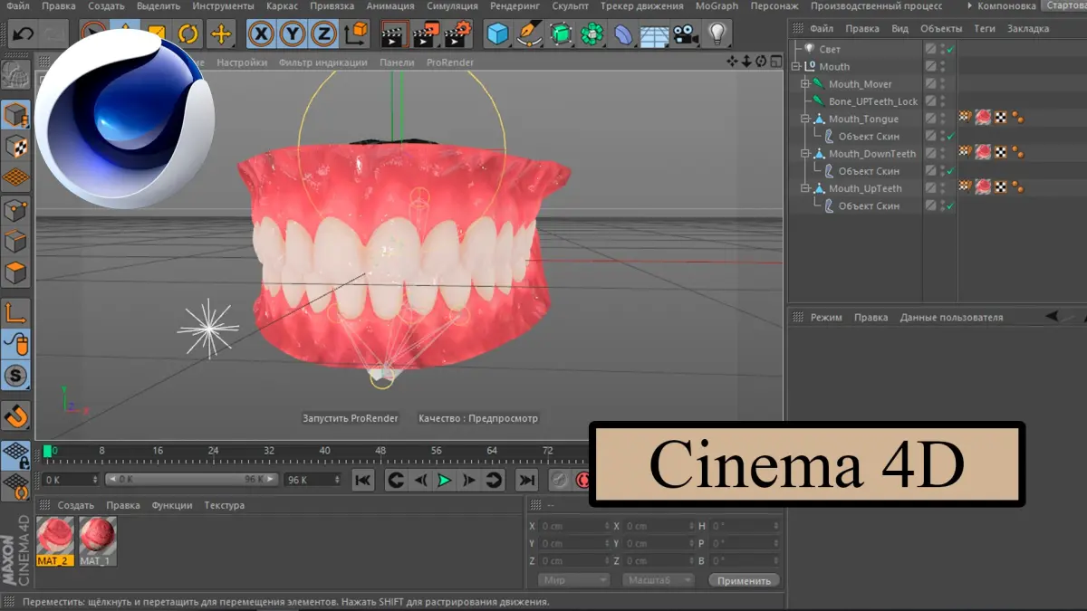Add a Cube primitive object

coord(497,34)
